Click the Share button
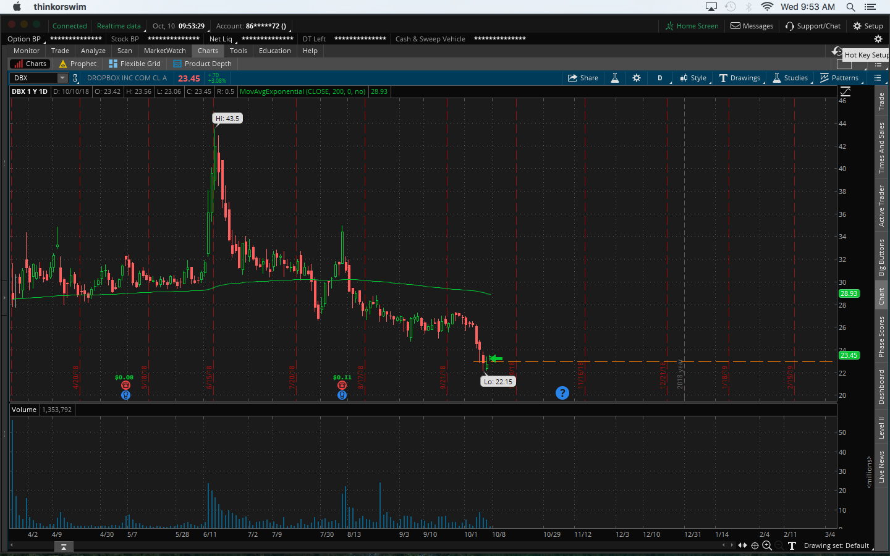This screenshot has width=890, height=556. [x=583, y=78]
